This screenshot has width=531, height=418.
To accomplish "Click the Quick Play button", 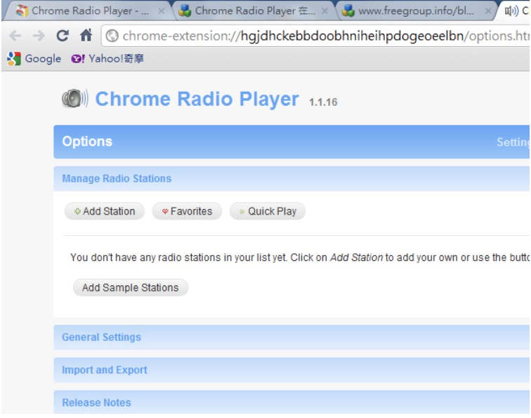I will [x=268, y=211].
